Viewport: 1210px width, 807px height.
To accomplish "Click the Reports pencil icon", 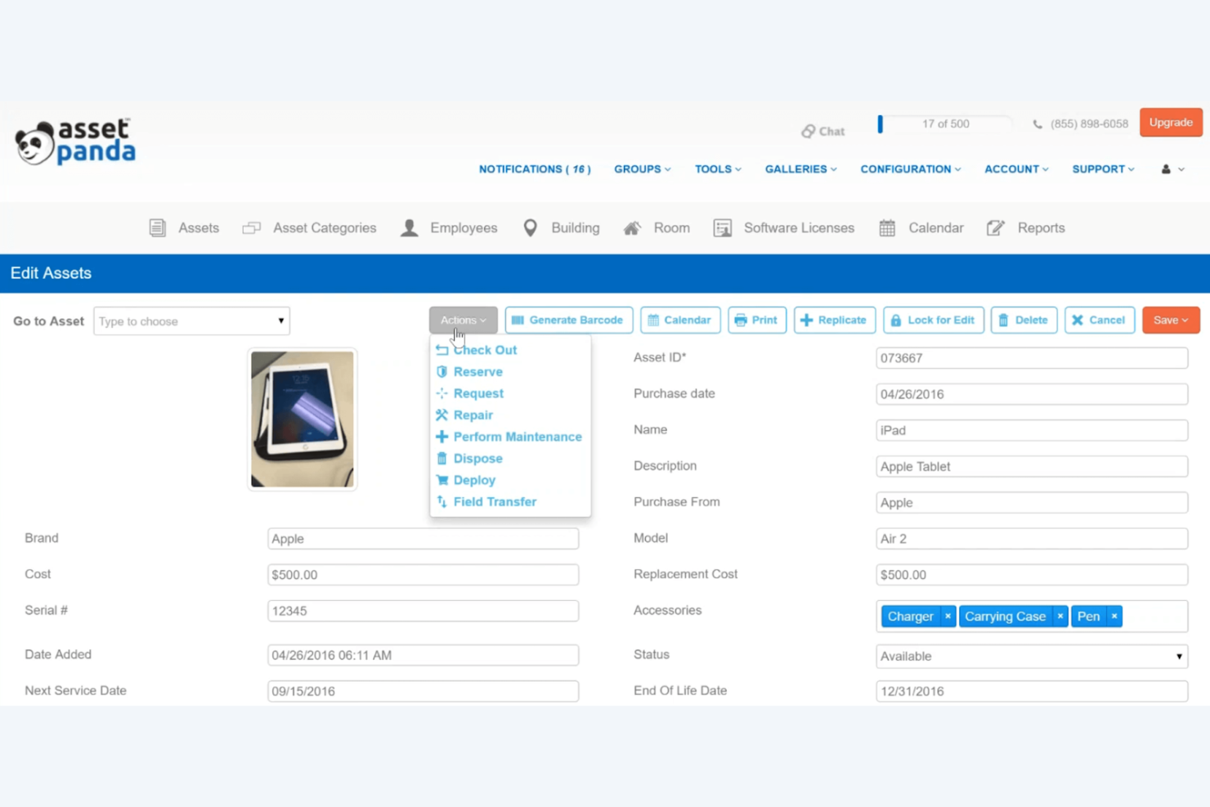I will (995, 228).
